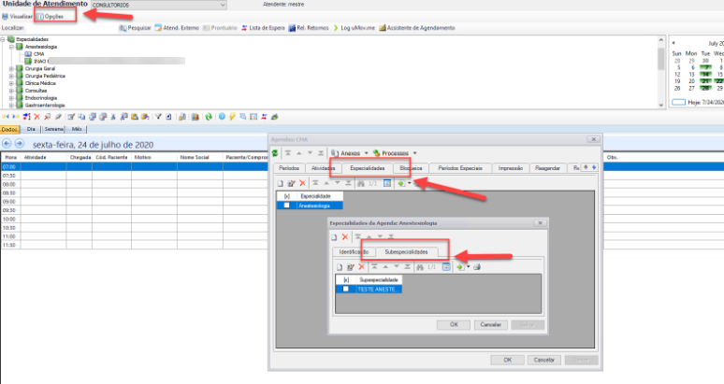
Task: Go to previous day with the left arrow
Action: 7,143
